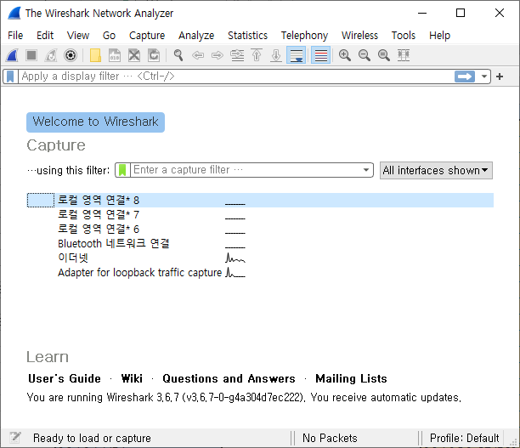Select Bluetooth 네트워크 연결 interface
Screen dimensions: 520x448
260,244
